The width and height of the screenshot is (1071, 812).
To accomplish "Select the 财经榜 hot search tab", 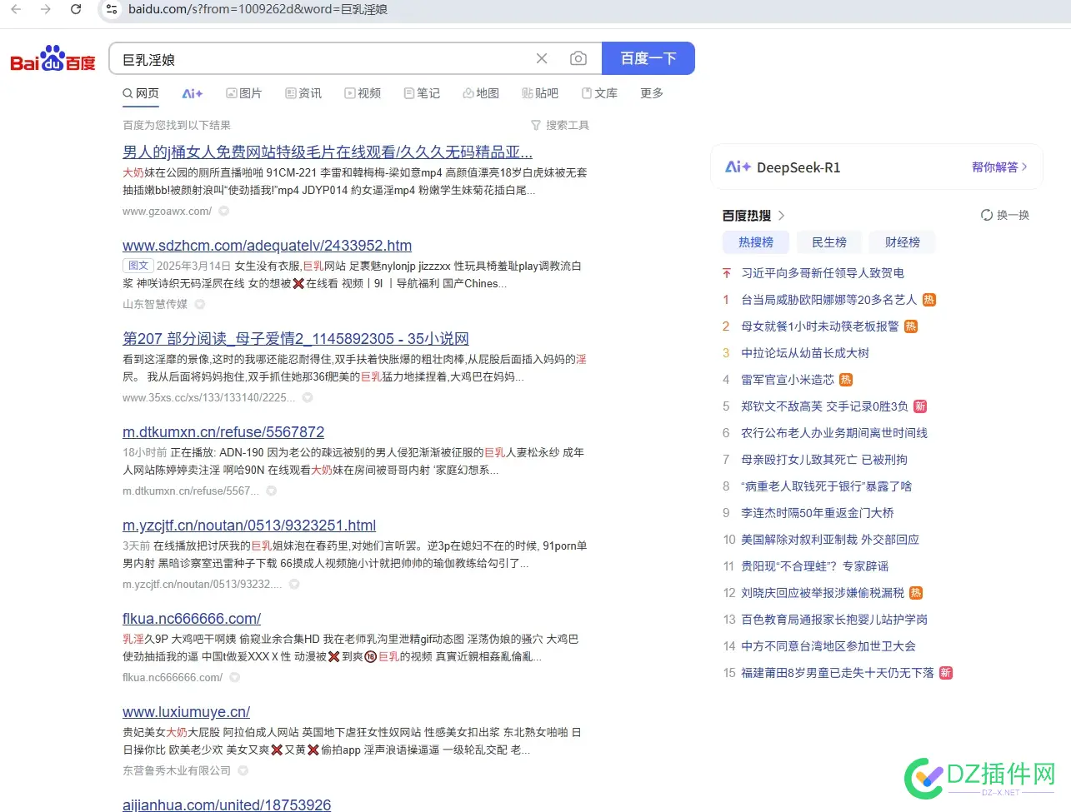I will tap(902, 242).
